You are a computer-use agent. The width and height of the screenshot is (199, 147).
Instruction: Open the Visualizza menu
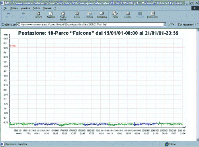[25, 8]
